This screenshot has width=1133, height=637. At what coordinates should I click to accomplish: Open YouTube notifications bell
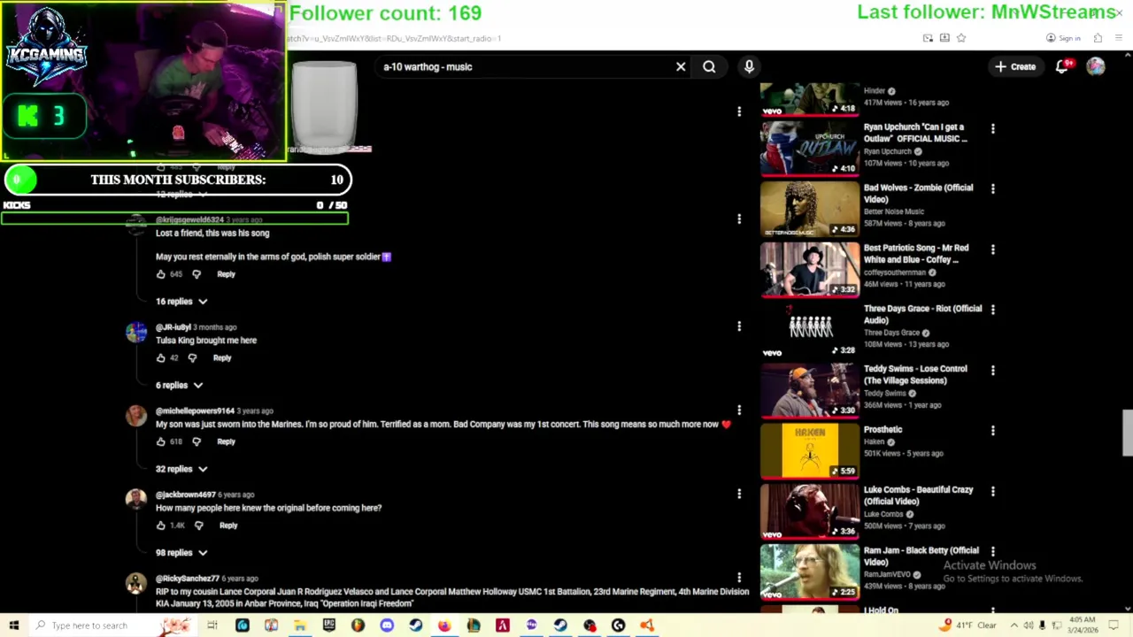coord(1062,66)
